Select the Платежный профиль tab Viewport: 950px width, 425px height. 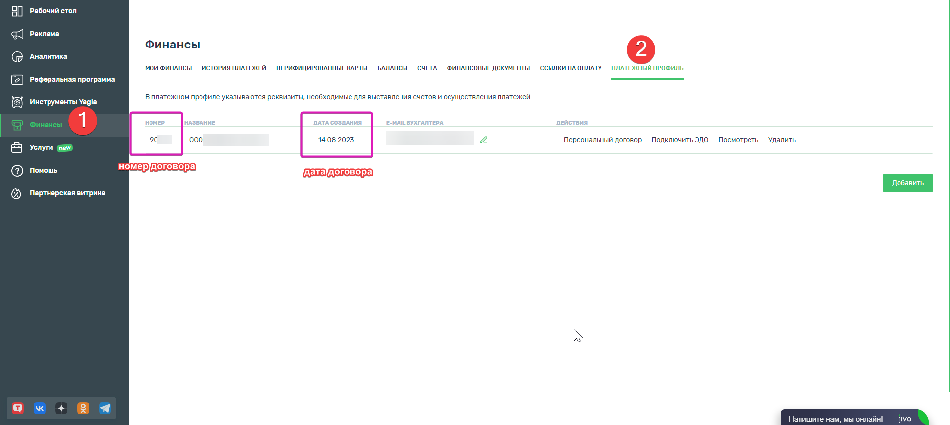click(x=648, y=68)
